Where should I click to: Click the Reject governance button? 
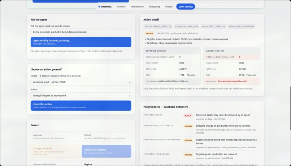107,136
